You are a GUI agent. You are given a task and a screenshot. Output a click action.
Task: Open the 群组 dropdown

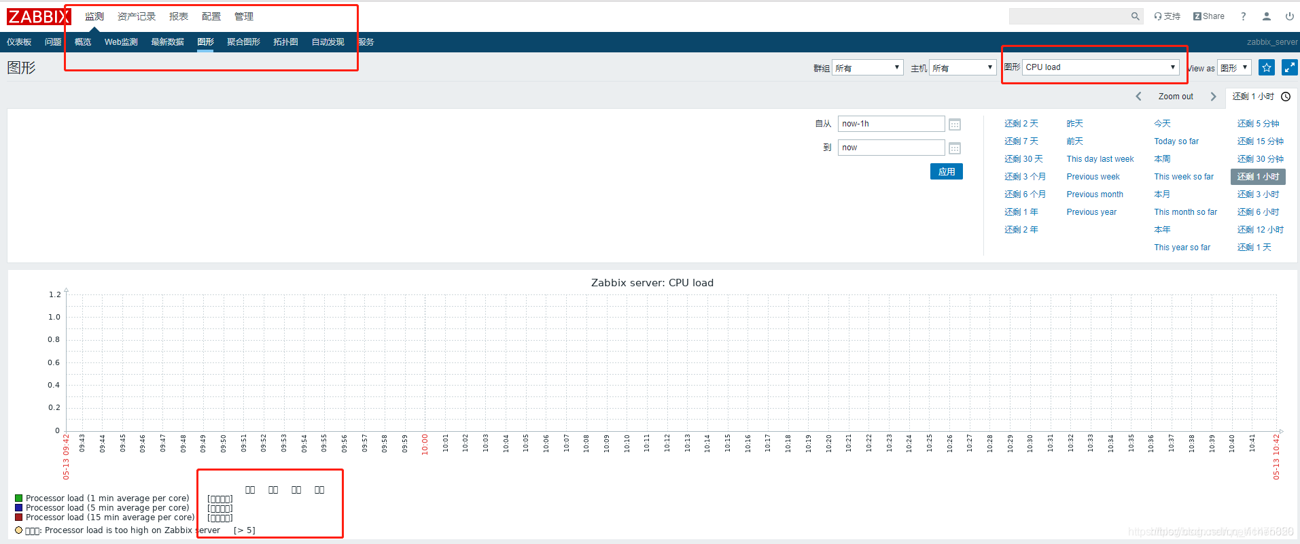[868, 67]
